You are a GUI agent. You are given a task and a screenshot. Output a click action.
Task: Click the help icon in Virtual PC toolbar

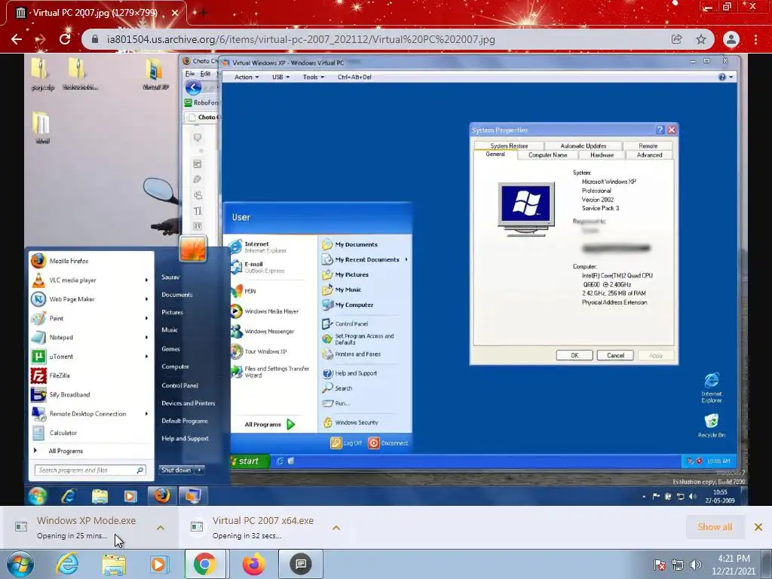click(x=722, y=77)
